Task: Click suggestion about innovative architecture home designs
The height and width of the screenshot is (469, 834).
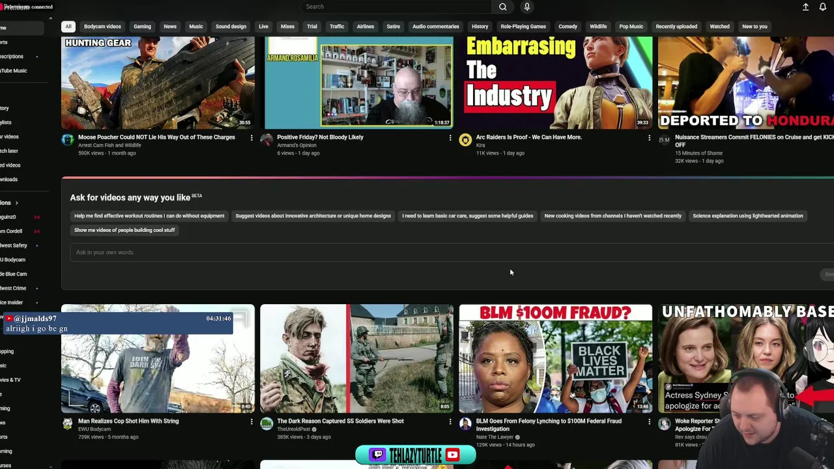Action: (x=313, y=216)
